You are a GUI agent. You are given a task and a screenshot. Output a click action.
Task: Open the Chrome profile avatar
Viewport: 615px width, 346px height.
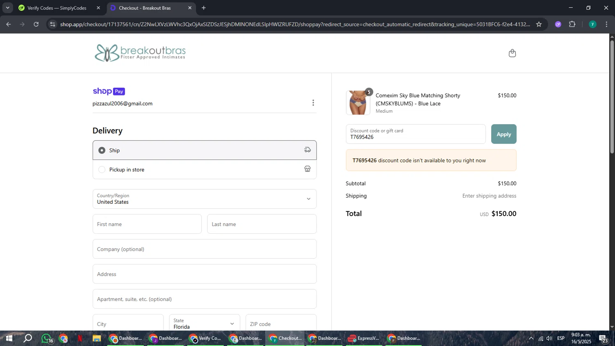592,24
